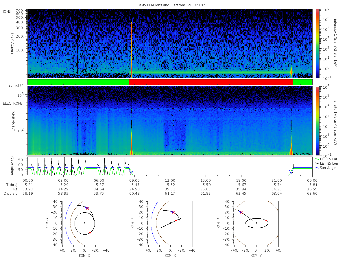This screenshot has width=347, height=260.
Task: Select the Sun Angle legend entry
Action: click(326, 168)
